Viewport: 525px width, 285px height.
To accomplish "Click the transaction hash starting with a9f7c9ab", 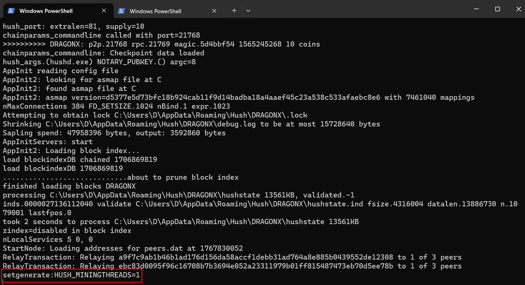I will tap(256, 257).
